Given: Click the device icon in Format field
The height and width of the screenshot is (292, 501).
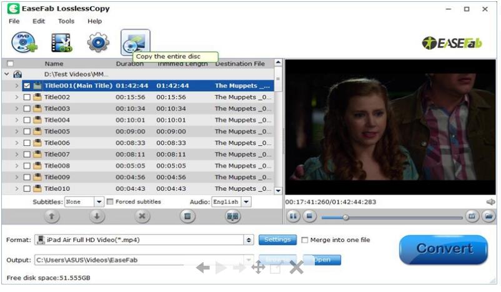Looking at the screenshot, I should click(41, 240).
